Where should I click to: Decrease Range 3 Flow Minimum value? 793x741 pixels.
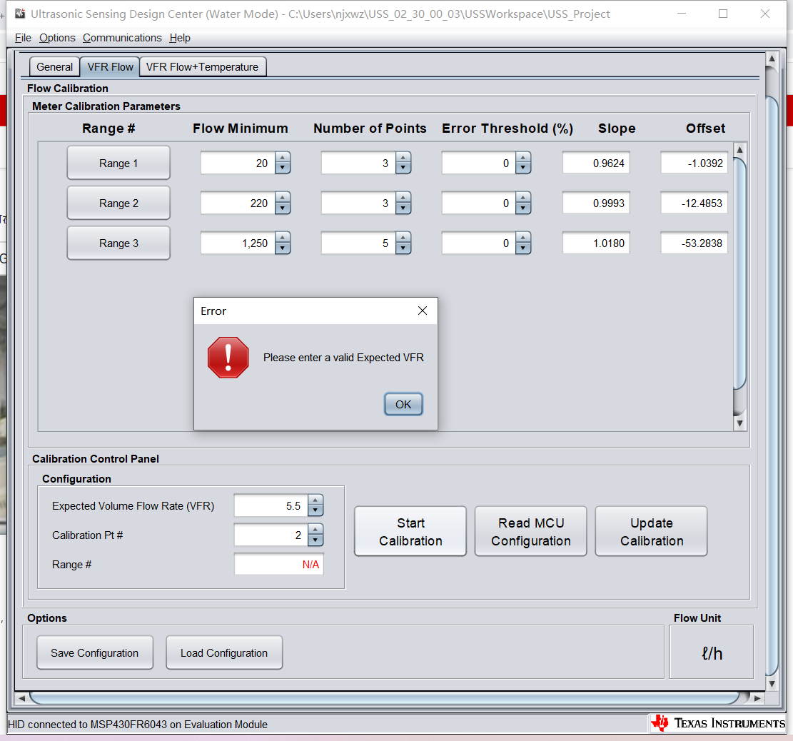click(x=283, y=248)
